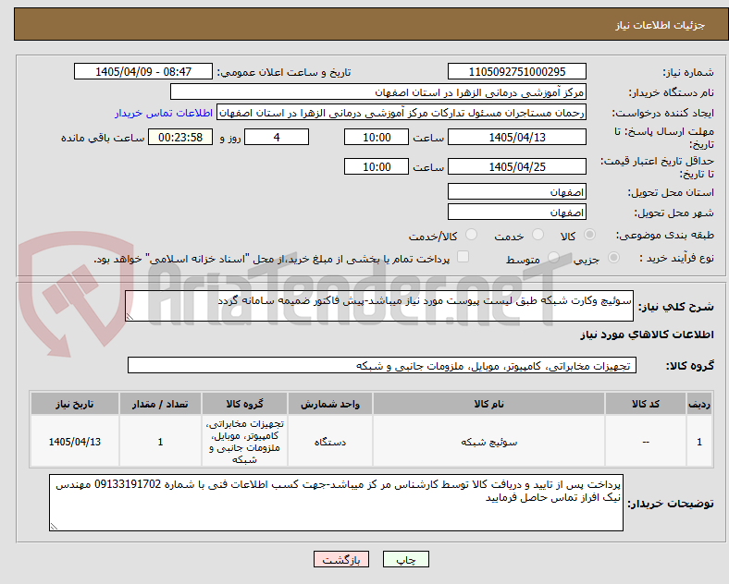Click the سوئیچ شبکه table row cell
This screenshot has width=729, height=584.
488,442
